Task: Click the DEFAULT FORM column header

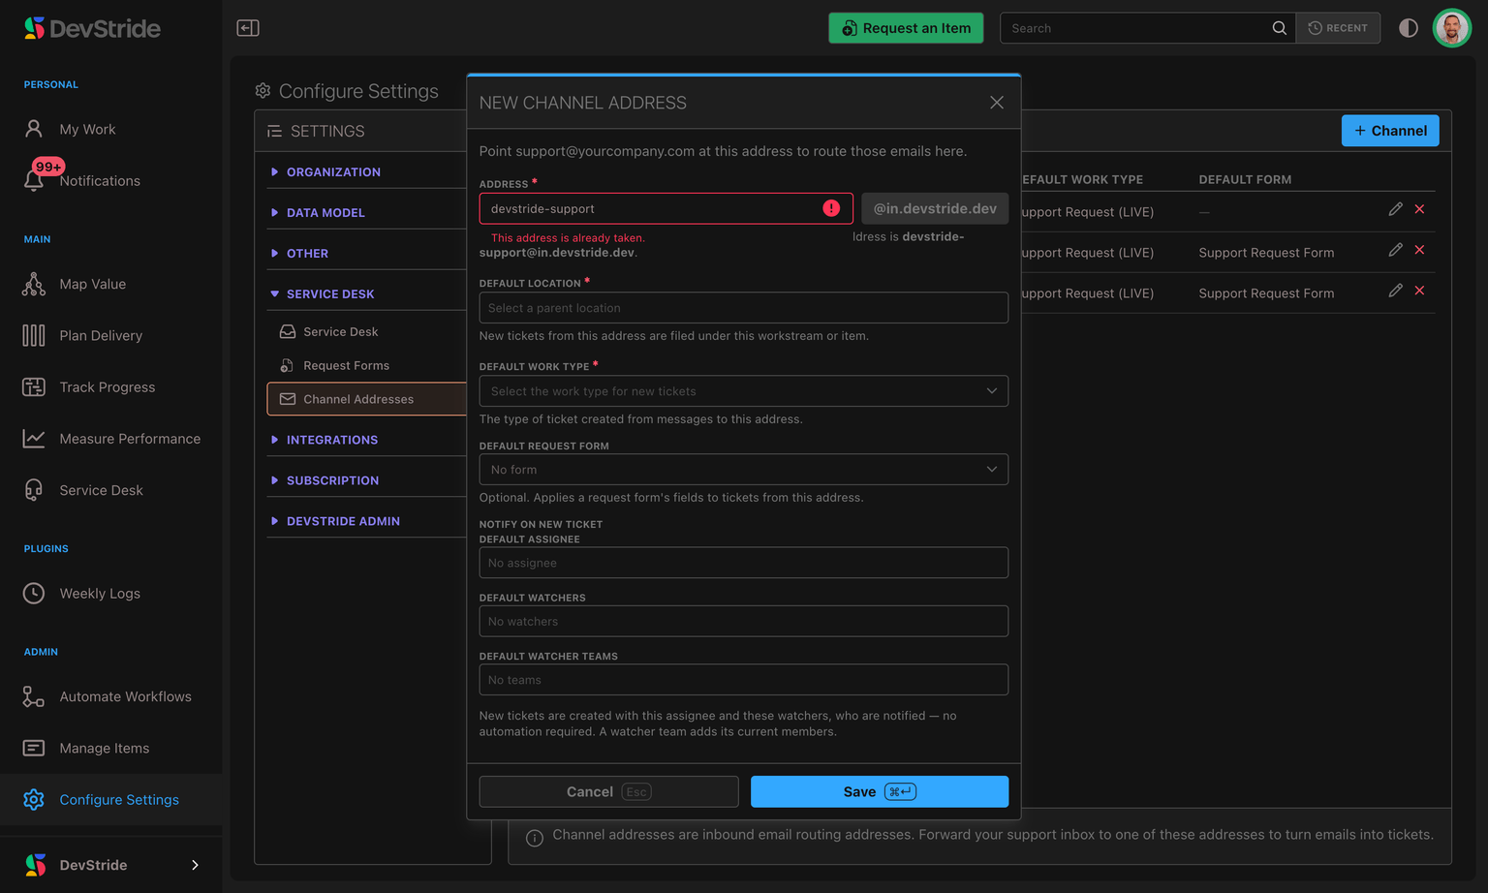Action: click(x=1245, y=179)
